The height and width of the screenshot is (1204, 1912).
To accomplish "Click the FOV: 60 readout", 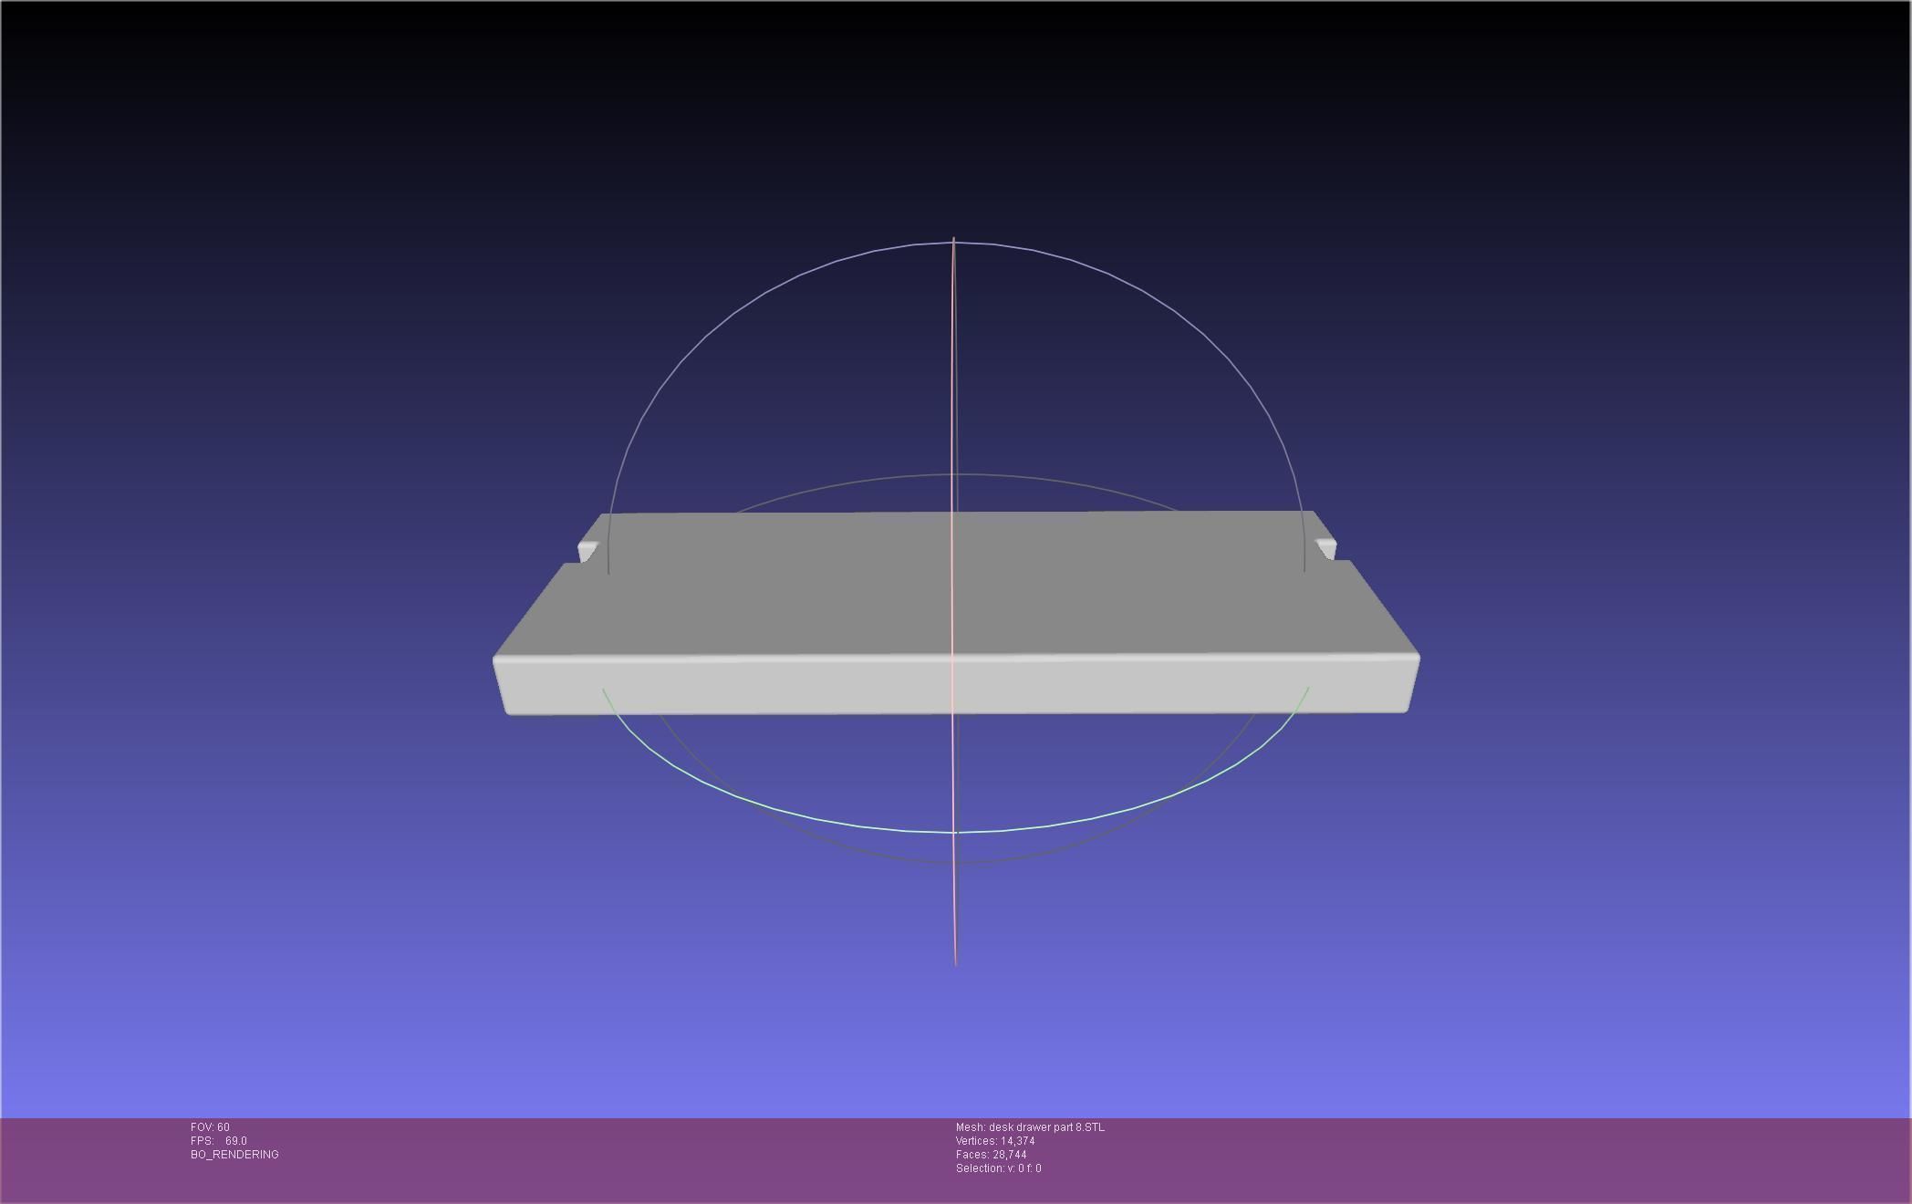I will [x=210, y=1127].
